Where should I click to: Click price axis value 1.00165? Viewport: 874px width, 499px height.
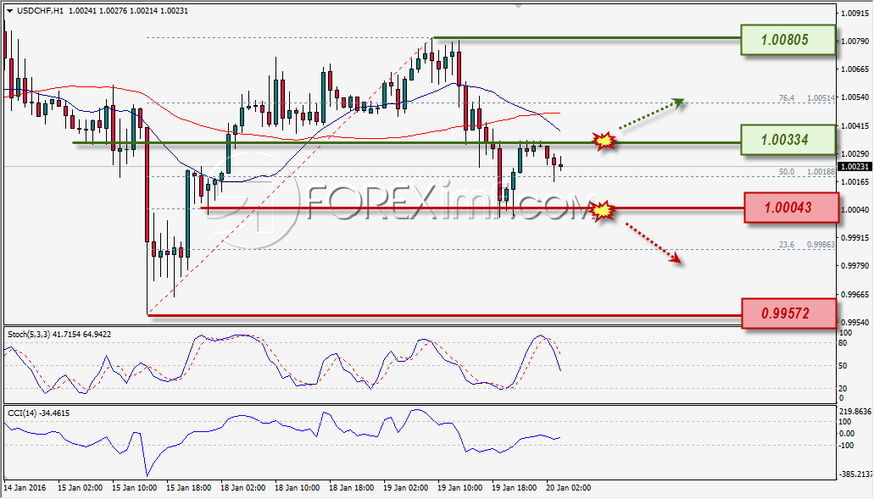[x=855, y=181]
